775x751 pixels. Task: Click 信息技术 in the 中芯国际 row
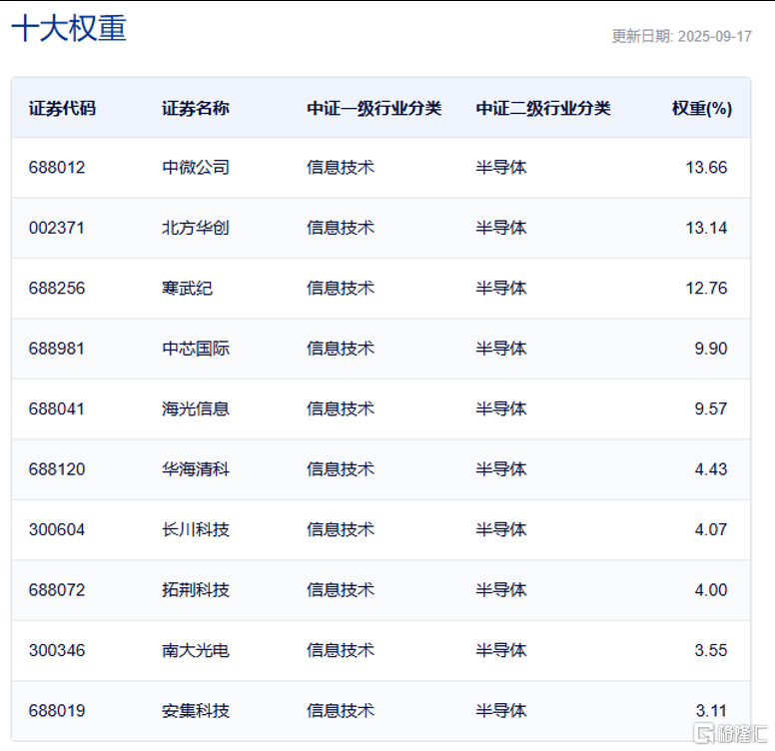point(341,349)
